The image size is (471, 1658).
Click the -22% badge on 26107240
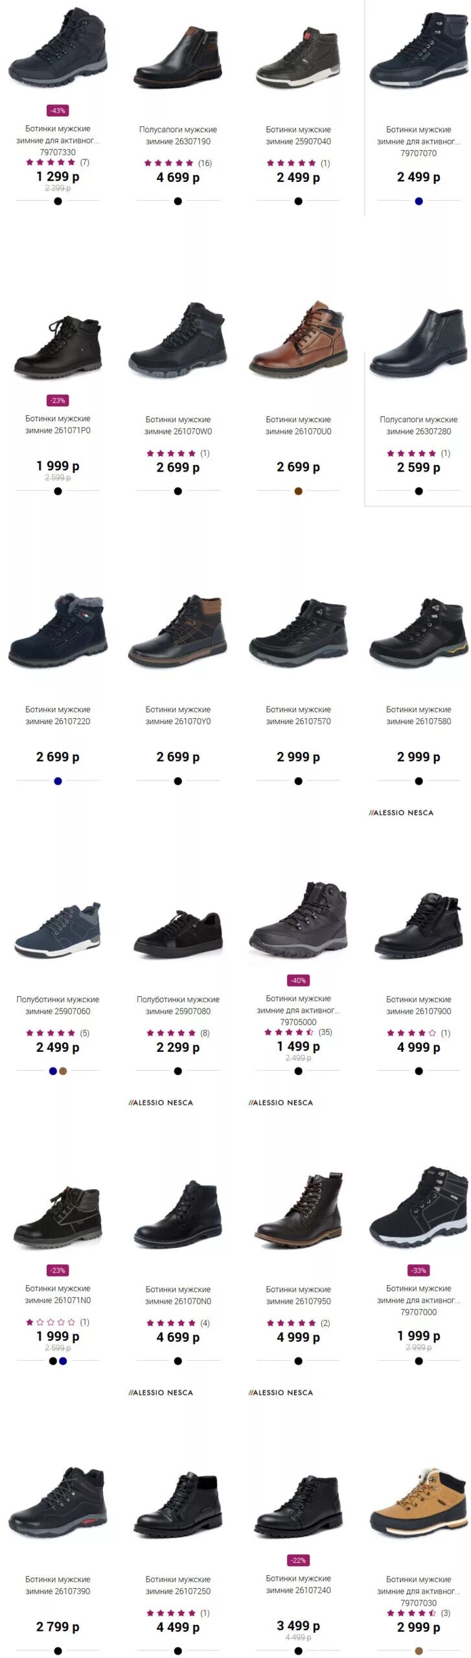click(x=298, y=1560)
